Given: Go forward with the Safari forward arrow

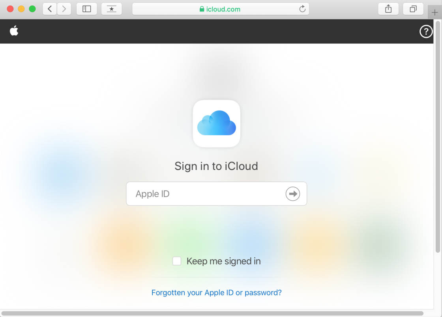Looking at the screenshot, I should 64,9.
